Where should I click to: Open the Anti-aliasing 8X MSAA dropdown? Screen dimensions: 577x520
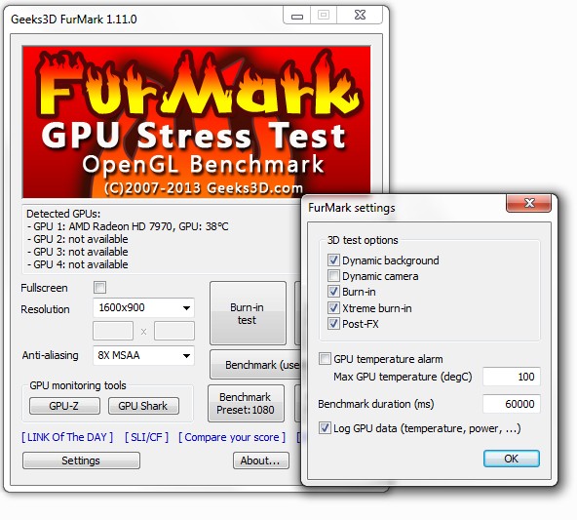click(x=143, y=355)
